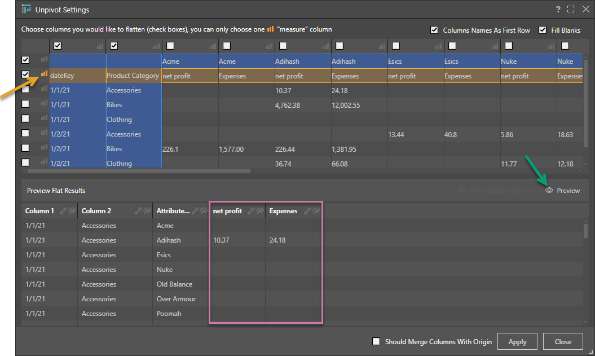Image resolution: width=595 pixels, height=356 pixels.
Task: Click the eye Preview icon
Action: point(549,191)
